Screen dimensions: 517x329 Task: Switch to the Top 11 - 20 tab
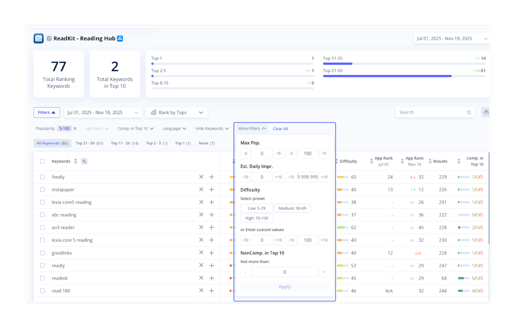point(125,143)
